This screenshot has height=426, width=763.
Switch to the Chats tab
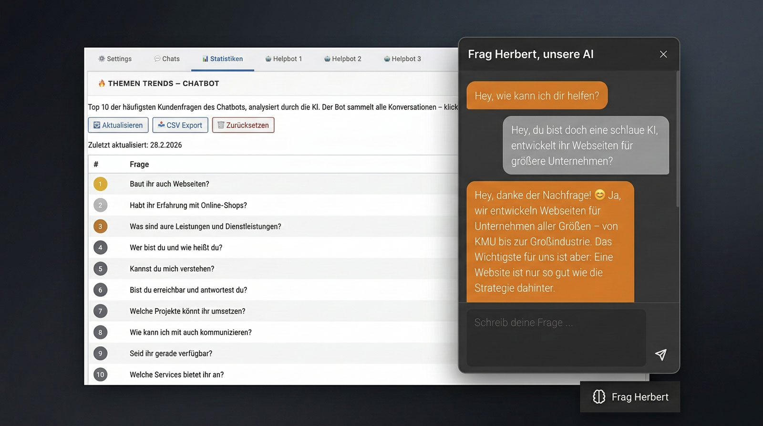pyautogui.click(x=167, y=59)
